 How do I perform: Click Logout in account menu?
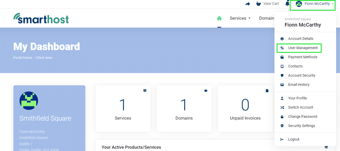click(x=294, y=139)
